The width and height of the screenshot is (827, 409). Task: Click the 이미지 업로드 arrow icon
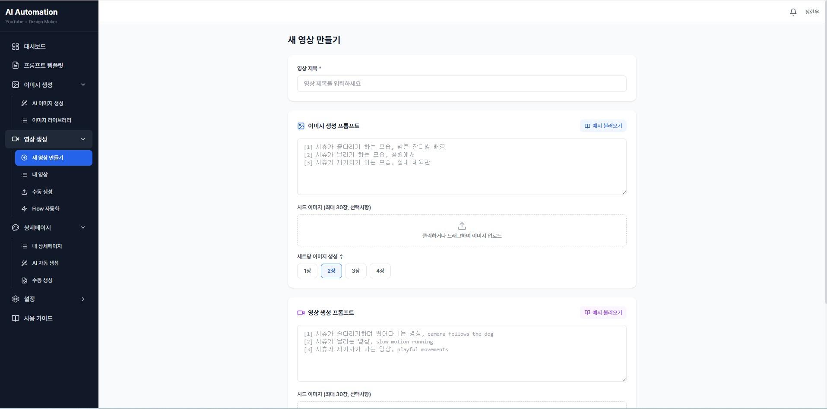click(462, 226)
